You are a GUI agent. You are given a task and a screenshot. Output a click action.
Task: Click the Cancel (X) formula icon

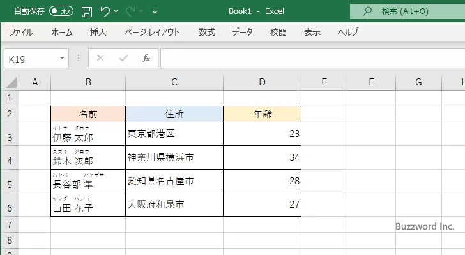click(x=100, y=58)
